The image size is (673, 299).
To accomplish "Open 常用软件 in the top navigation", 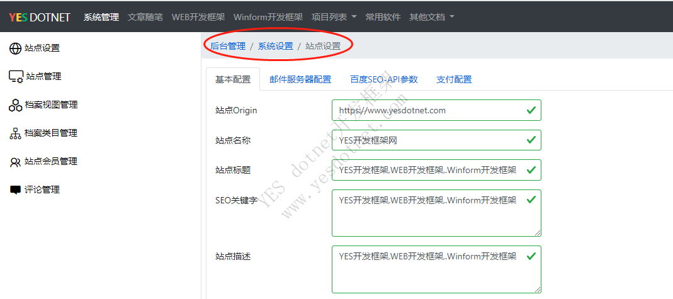I will pos(383,17).
